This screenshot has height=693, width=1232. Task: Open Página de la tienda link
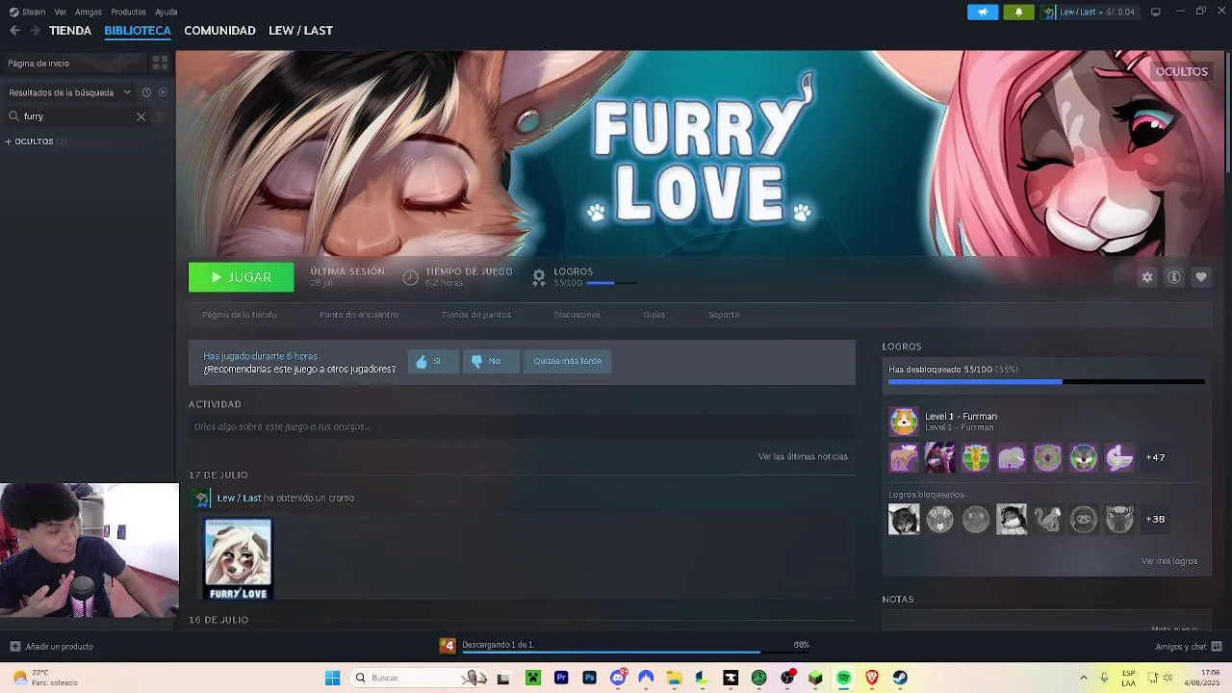point(240,315)
